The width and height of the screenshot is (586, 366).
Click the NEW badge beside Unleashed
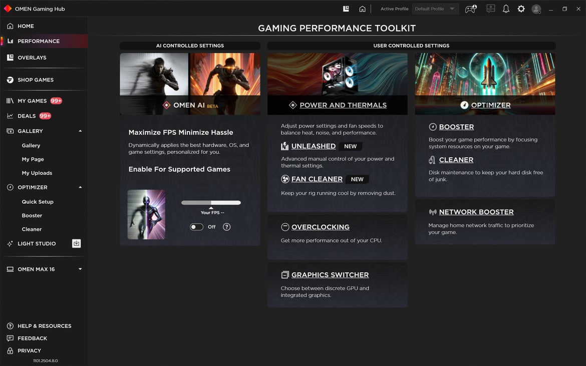350,146
